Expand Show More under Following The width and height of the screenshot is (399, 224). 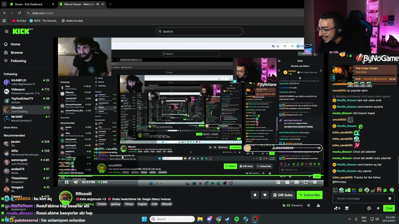tap(10, 128)
